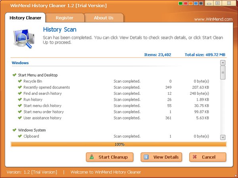Select the History Cleaner tab
238x178 pixels.
click(26, 18)
